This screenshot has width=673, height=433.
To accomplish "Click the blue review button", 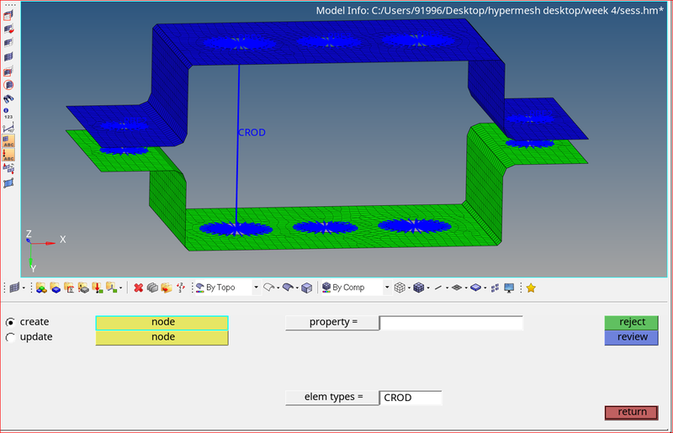I will click(632, 337).
